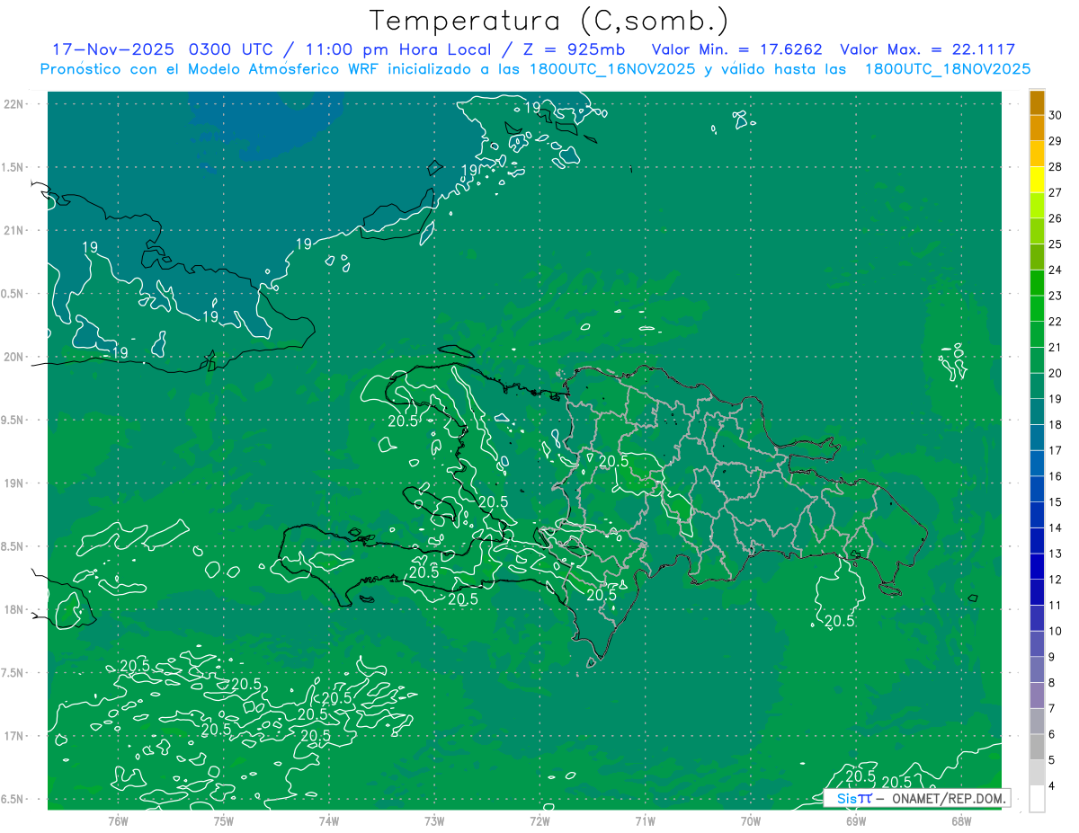Pick the purple legend swatch between 8 and 9
This screenshot has height=833, width=1079.
1038,670
